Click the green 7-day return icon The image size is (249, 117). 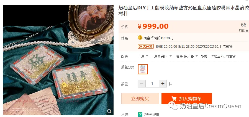[140, 115]
